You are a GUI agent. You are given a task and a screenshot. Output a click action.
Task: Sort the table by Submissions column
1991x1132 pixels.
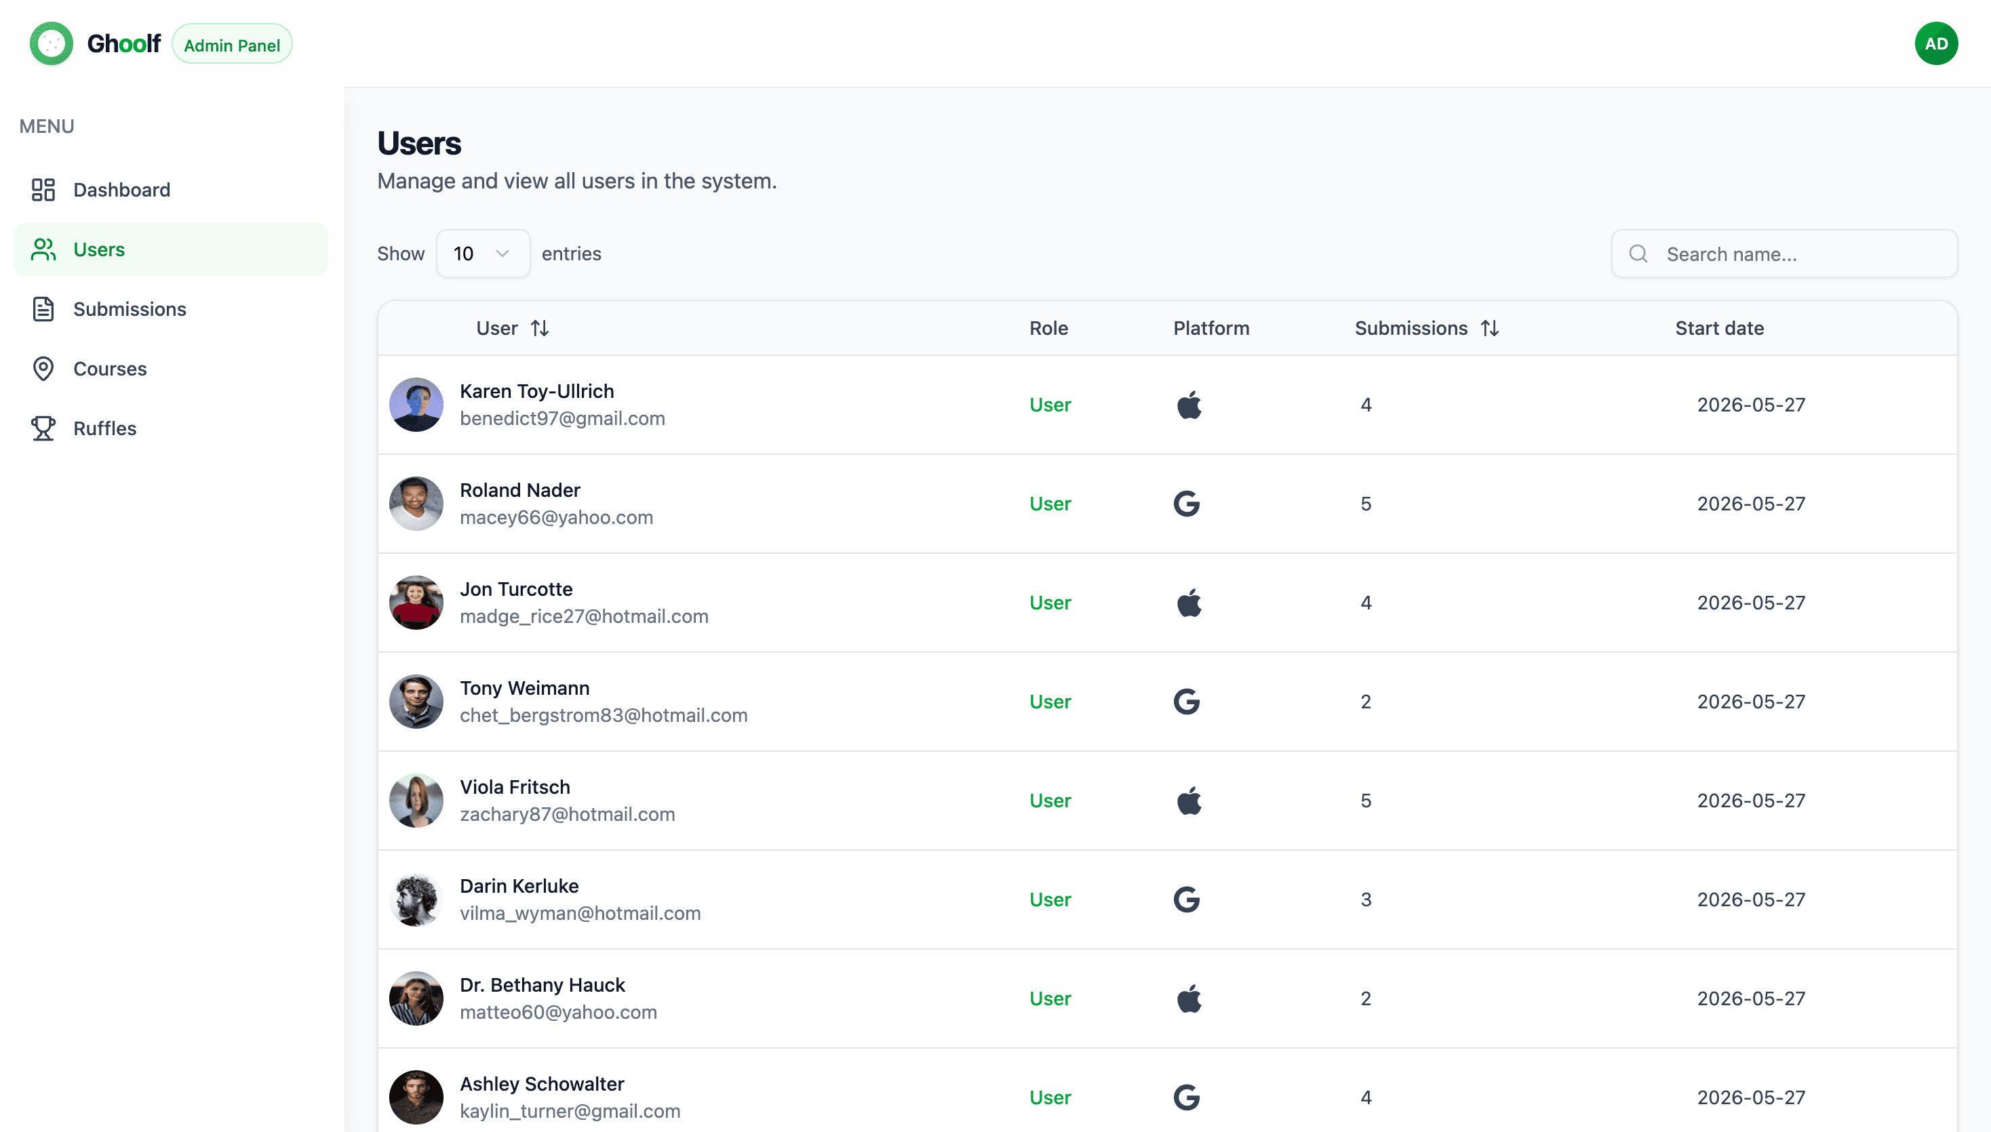pyautogui.click(x=1489, y=328)
